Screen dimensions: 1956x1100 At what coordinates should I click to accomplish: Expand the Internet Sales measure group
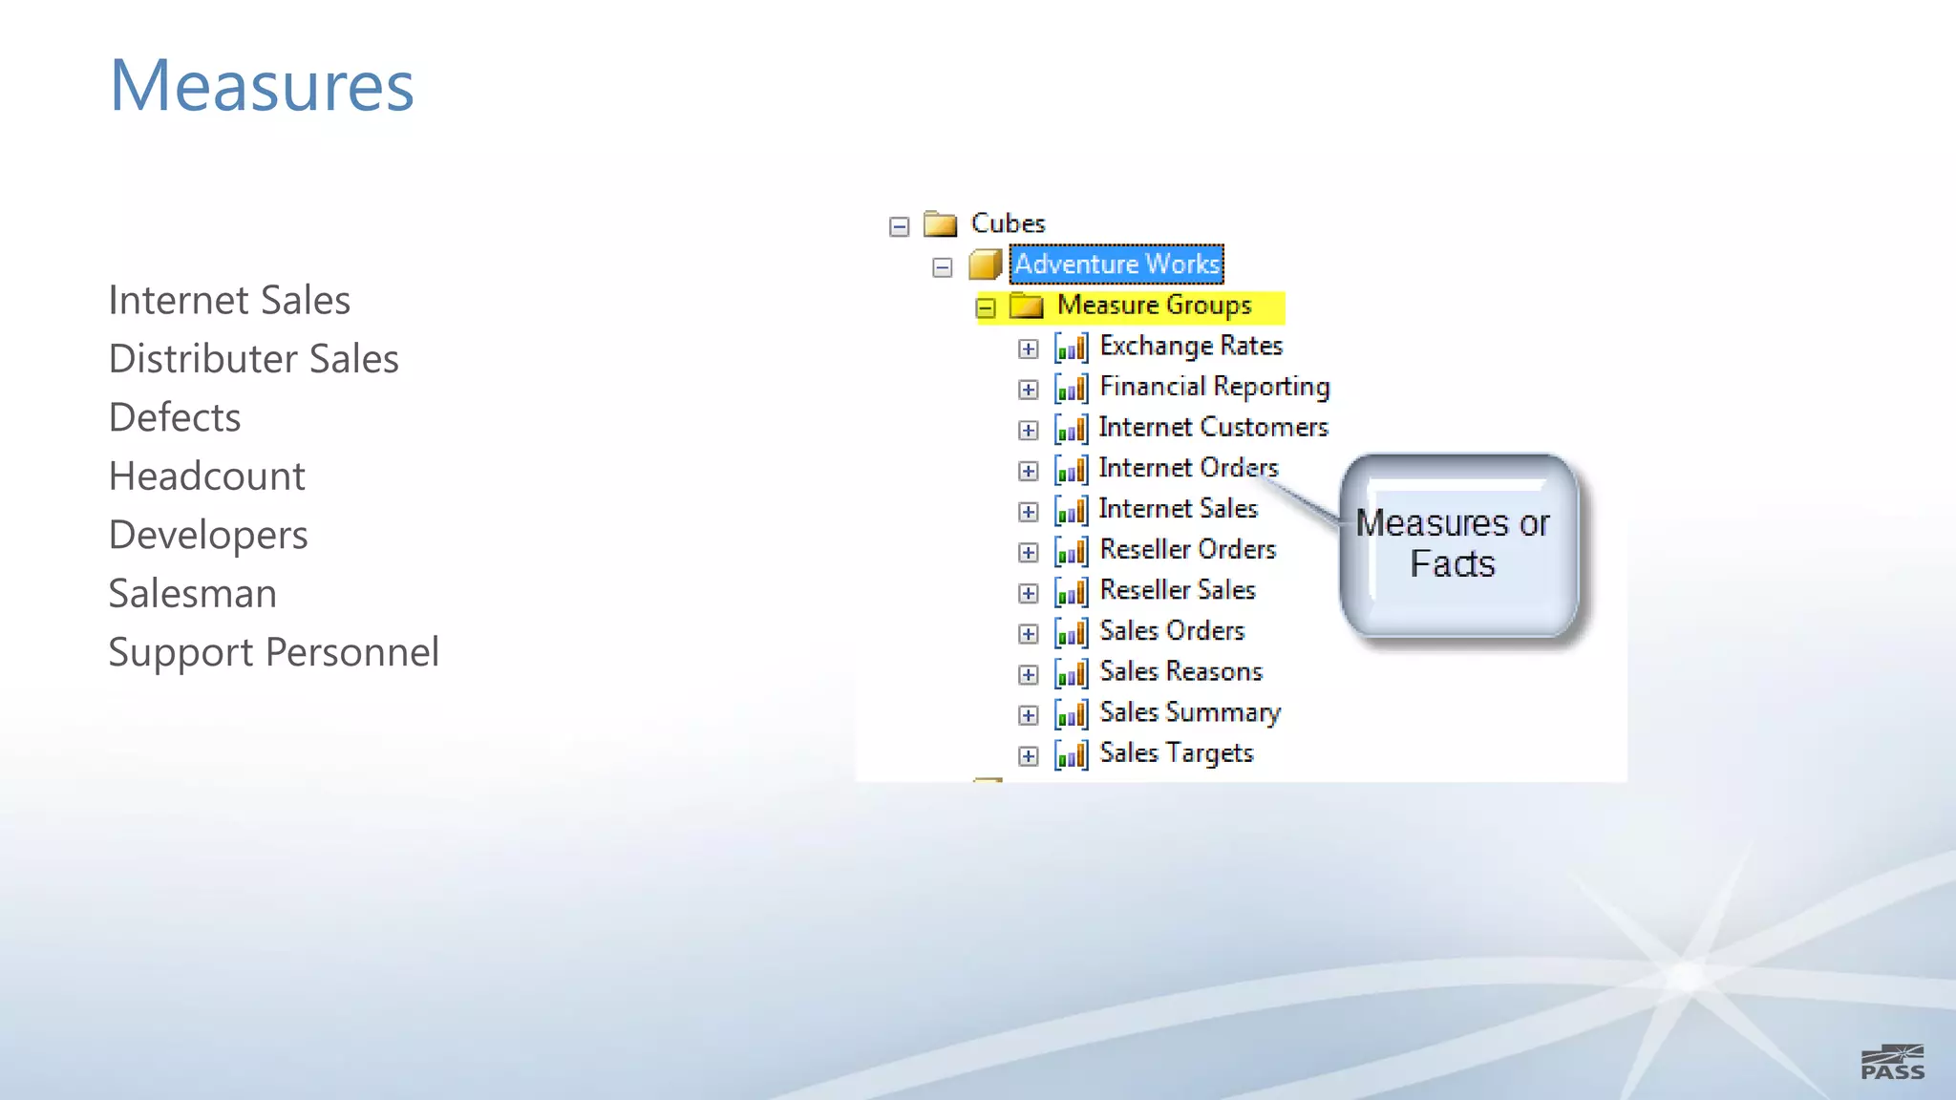tap(1028, 512)
